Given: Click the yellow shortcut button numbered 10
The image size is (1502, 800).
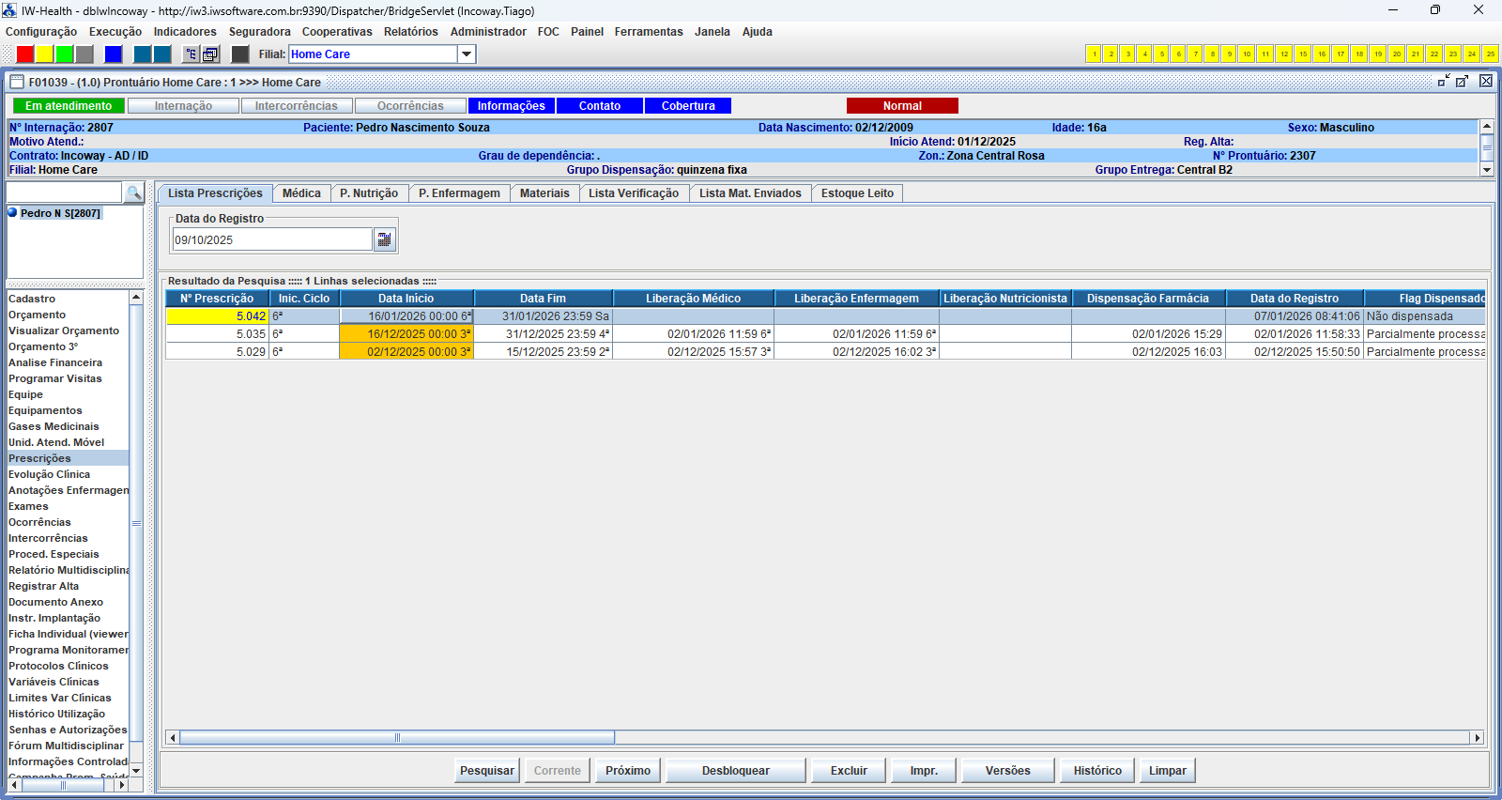Looking at the screenshot, I should 1246,54.
